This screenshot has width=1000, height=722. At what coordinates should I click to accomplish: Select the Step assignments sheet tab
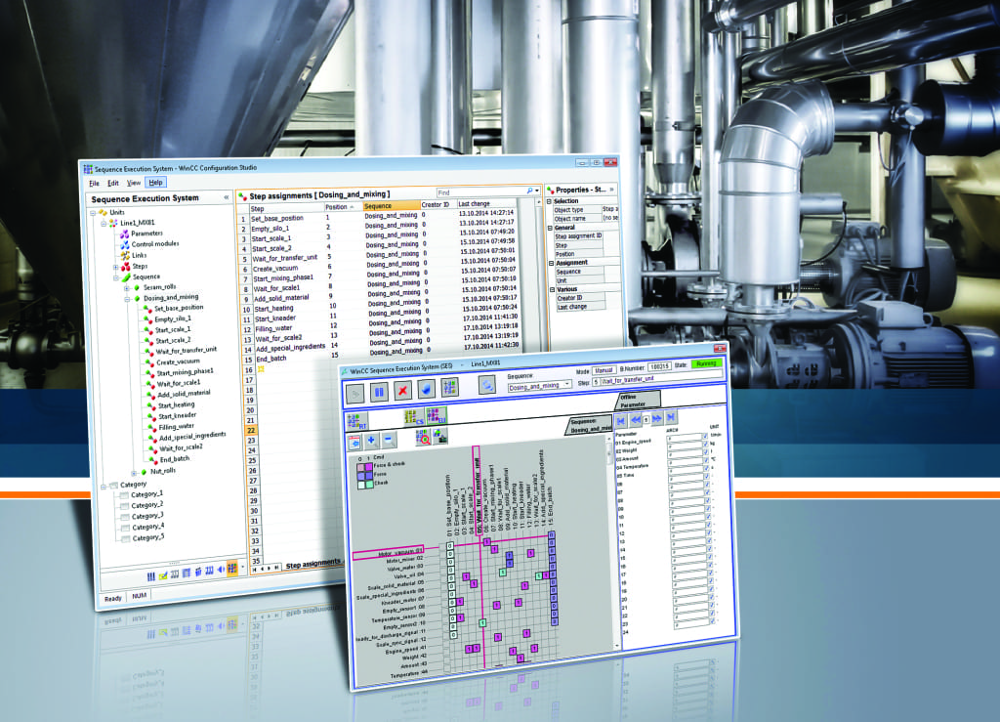click(x=313, y=564)
